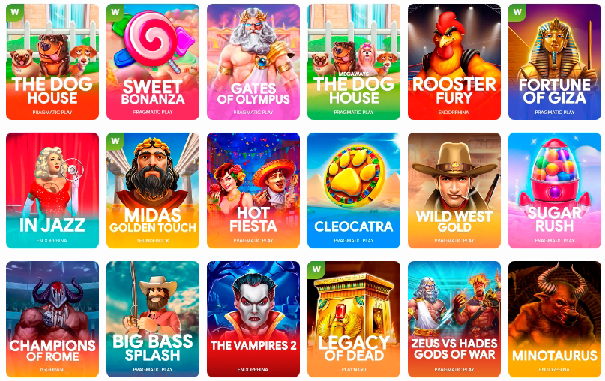Open Midas Golden Touch slot
Screen dimensions: 605x381
153,190
